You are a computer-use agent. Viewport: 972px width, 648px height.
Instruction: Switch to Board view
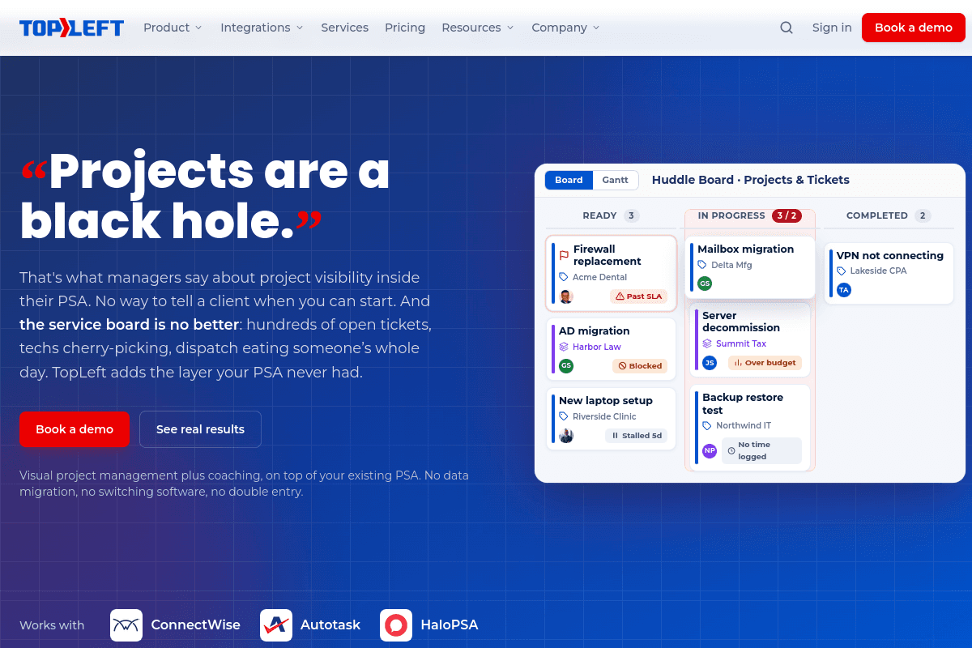(569, 180)
